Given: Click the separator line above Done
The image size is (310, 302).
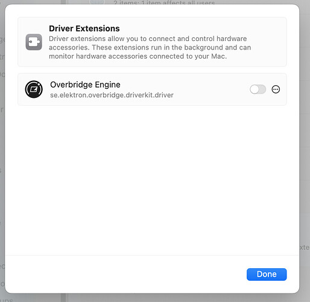Looking at the screenshot, I should 152,255.
